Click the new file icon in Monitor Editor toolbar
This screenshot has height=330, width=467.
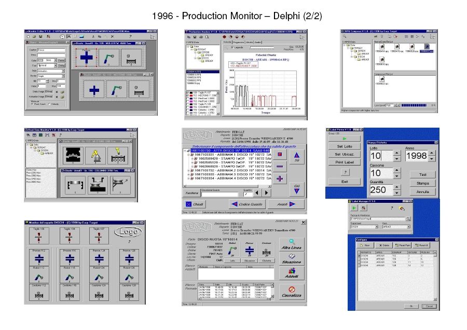click(29, 37)
